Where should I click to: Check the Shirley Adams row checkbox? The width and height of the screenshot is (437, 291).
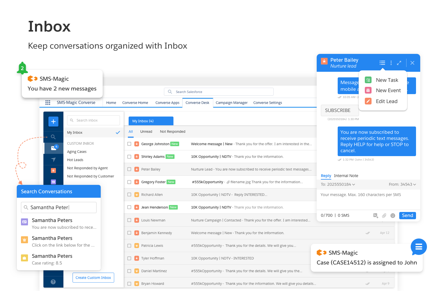pyautogui.click(x=129, y=157)
